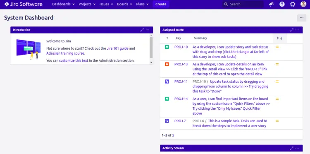
Task: Click story type icon for PROJ-14
Action: 167,99
